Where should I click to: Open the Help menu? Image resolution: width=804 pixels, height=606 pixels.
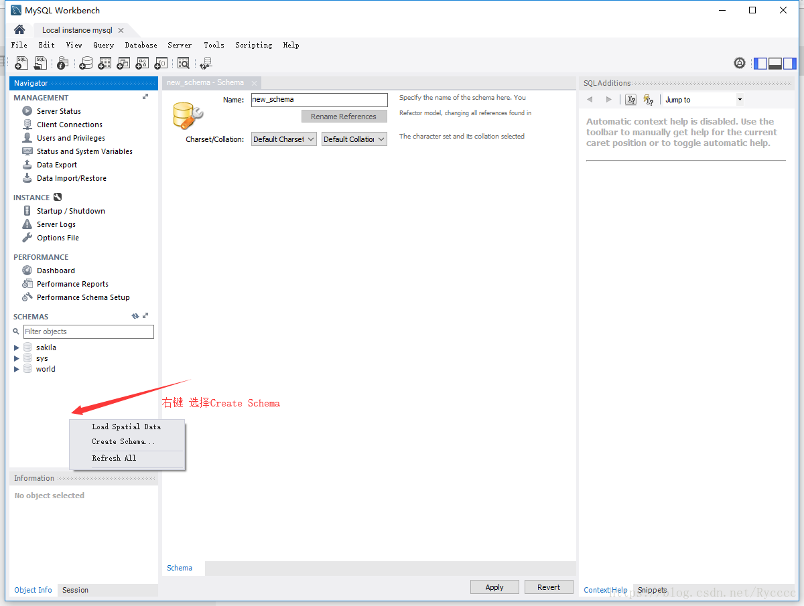291,45
